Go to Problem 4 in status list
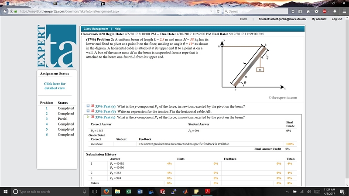This screenshot has width=349, height=196. [x=47, y=124]
